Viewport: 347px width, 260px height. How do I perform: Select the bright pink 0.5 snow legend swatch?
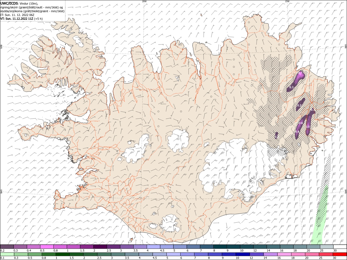tap(47, 247)
